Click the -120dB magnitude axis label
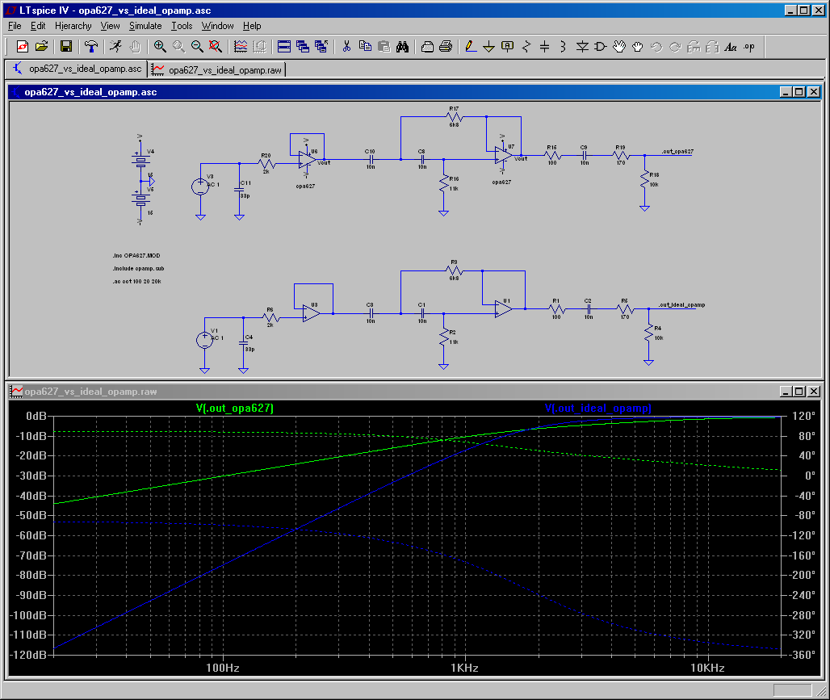This screenshot has height=700, width=830. pos(28,655)
